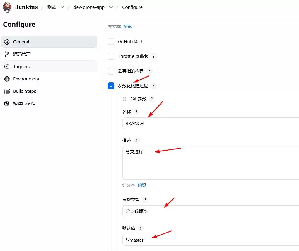Check the 丢弃旧的构建 checkbox
This screenshot has width=299, height=251.
(x=111, y=71)
